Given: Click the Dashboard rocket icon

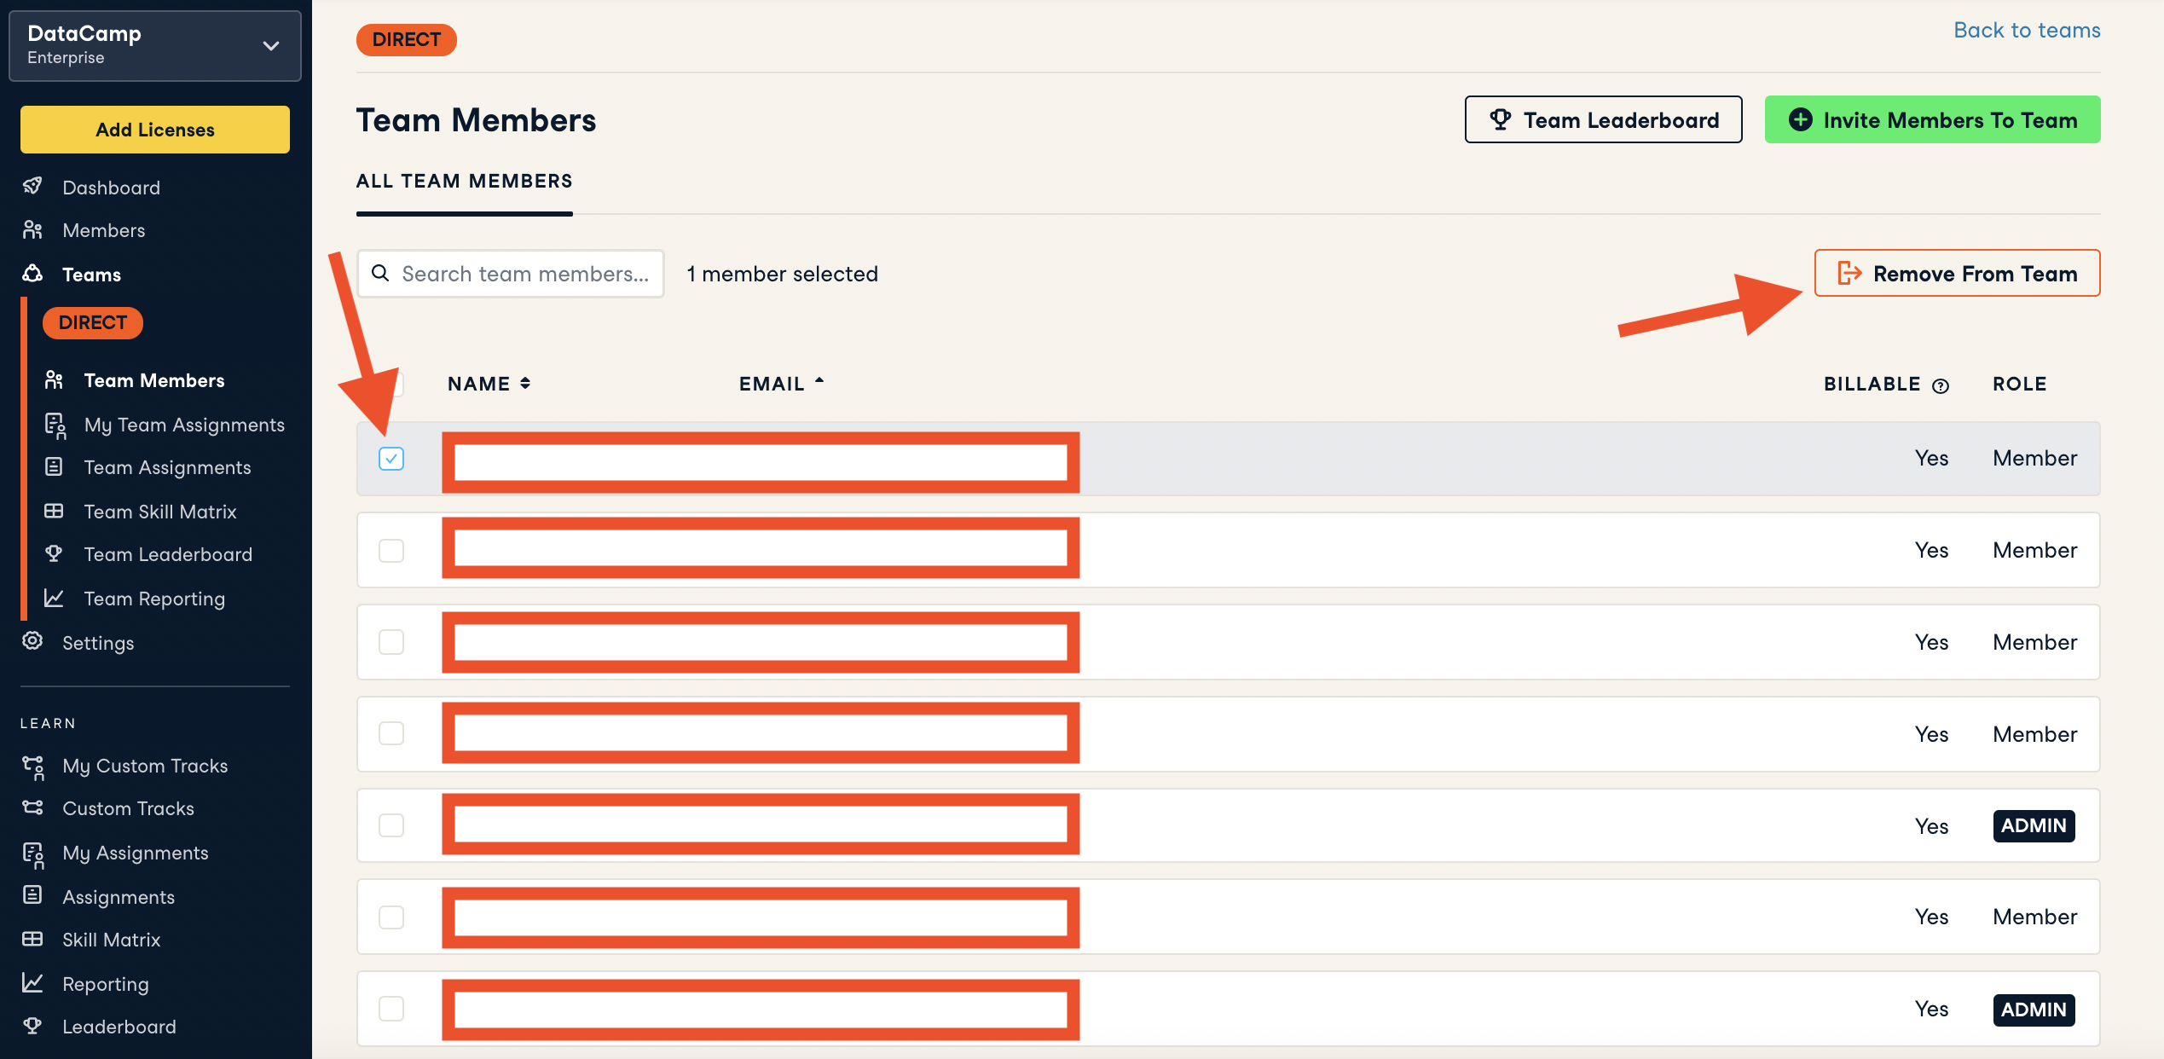Looking at the screenshot, I should (32, 187).
